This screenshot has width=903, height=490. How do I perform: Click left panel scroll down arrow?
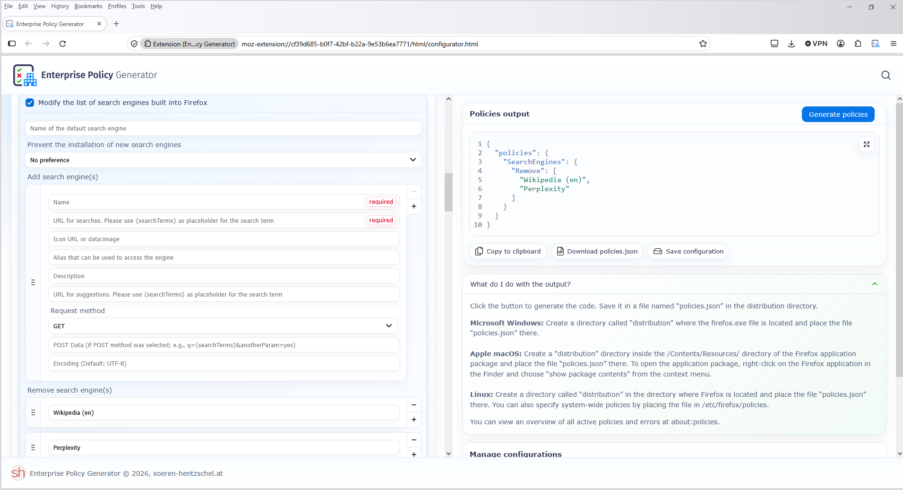tap(448, 453)
